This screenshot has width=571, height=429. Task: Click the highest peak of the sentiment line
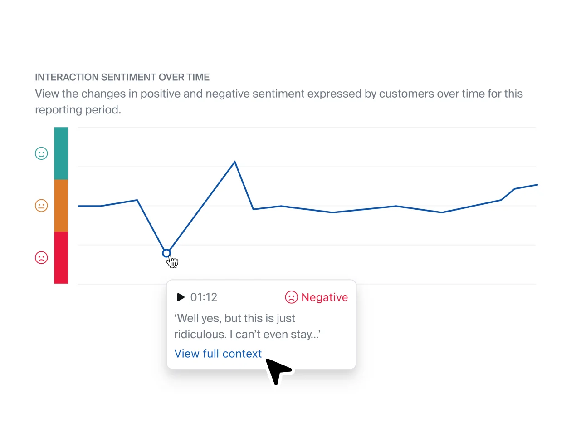click(234, 162)
